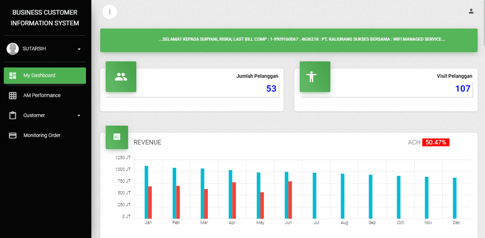This screenshot has width=485, height=238.
Task: Open Monitoring Order page
Action: 42,136
